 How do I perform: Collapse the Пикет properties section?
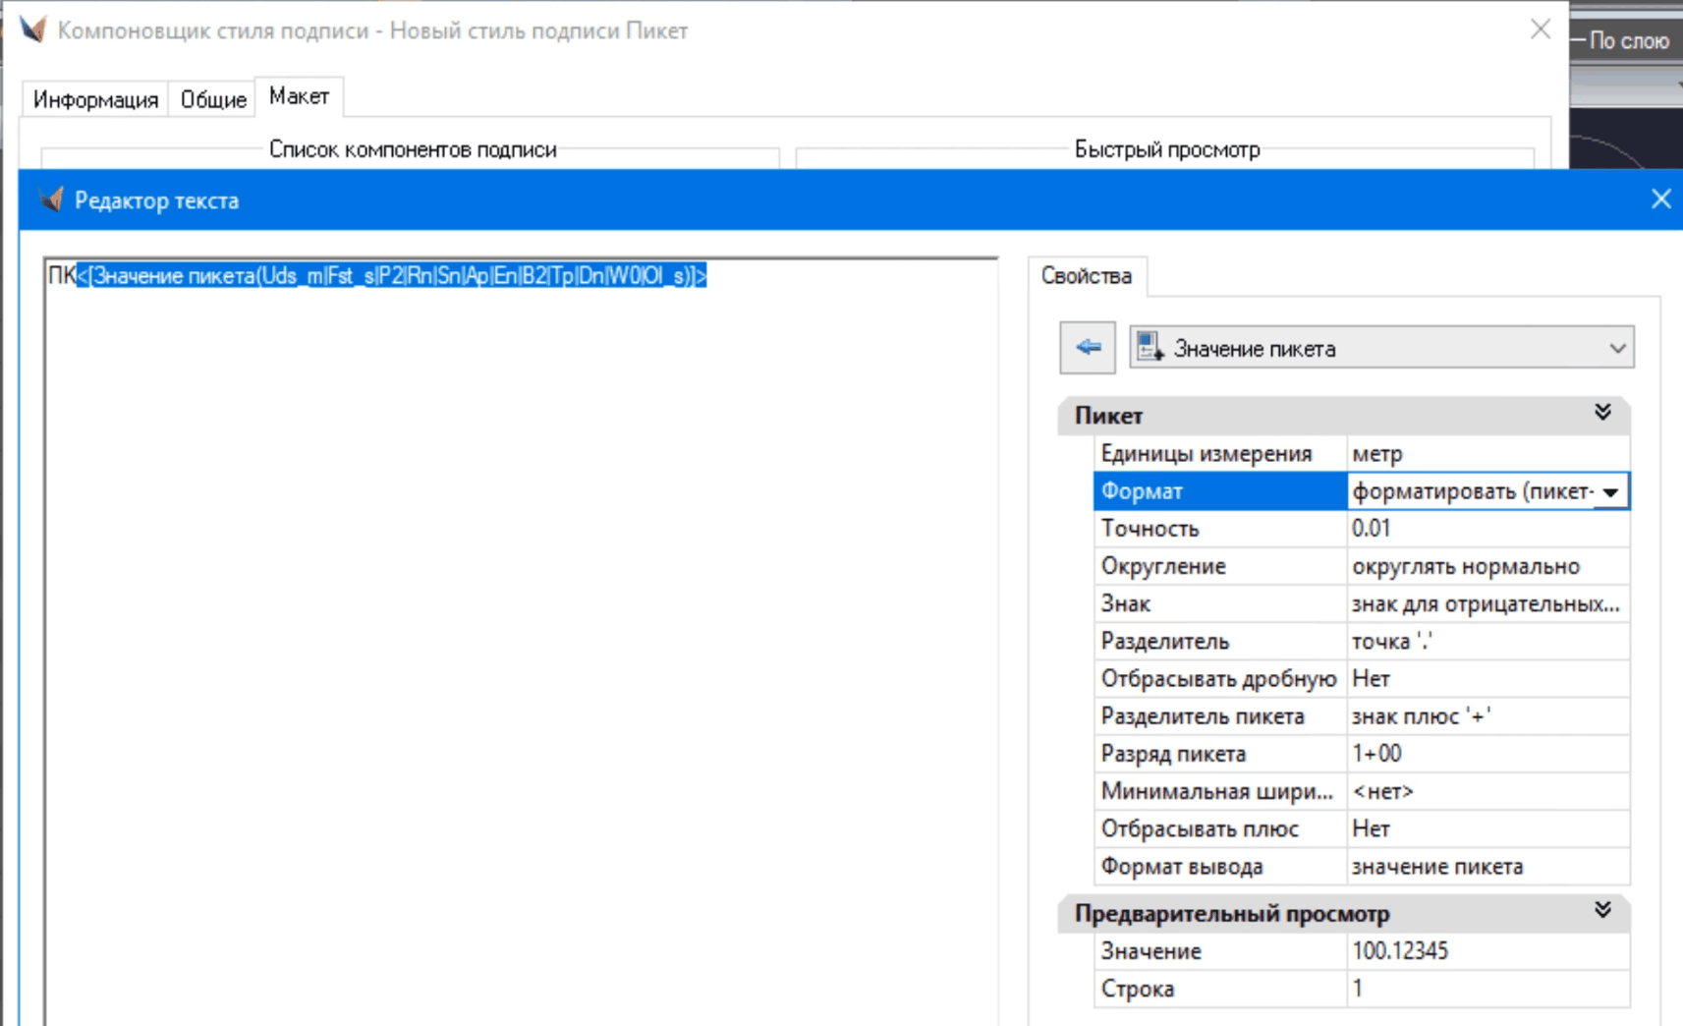click(x=1602, y=413)
